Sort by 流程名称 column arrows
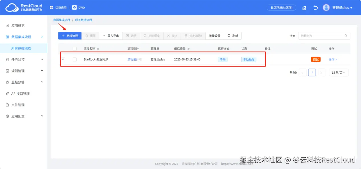 click(x=98, y=49)
